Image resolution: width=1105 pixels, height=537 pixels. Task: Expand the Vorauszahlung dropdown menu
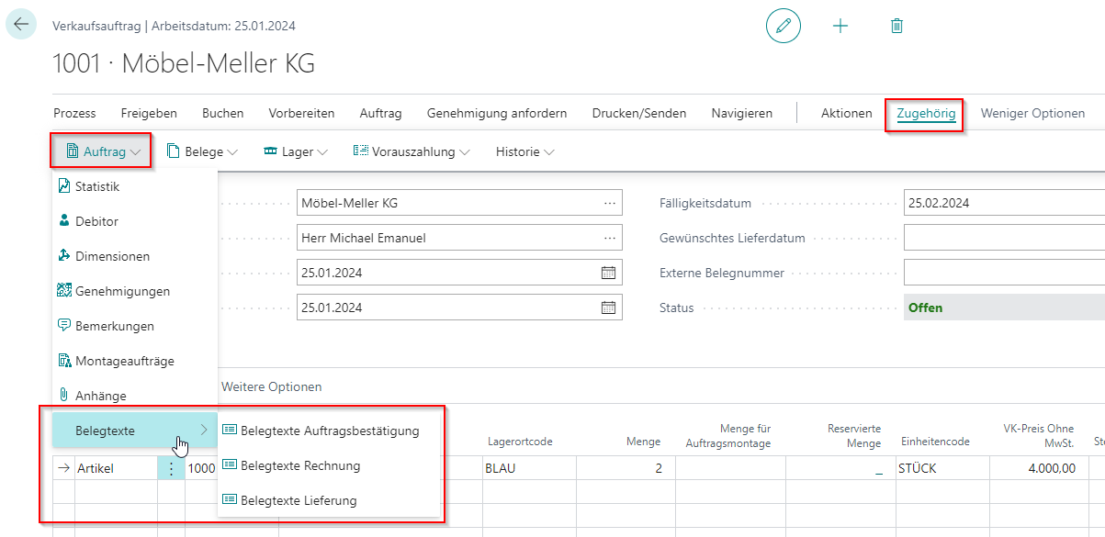(412, 151)
